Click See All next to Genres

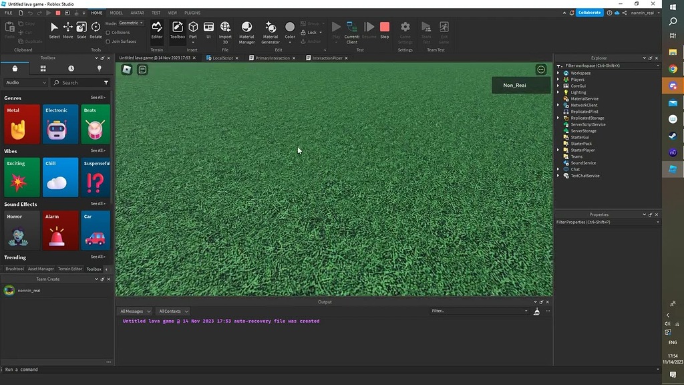point(98,98)
